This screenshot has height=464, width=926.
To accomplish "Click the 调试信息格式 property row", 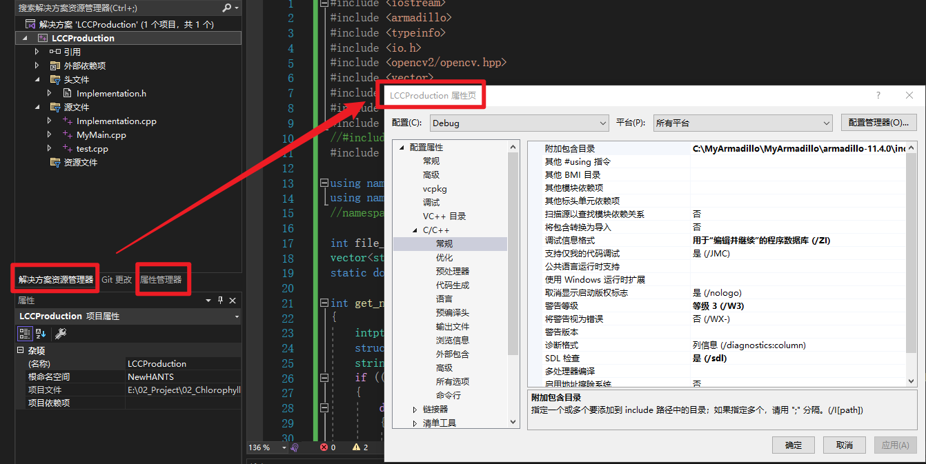I will pyautogui.click(x=717, y=241).
